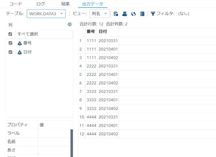Screen dimensions: 216x157
Task: Open the WORK.DATA3 table dropdown
Action: click(x=46, y=13)
